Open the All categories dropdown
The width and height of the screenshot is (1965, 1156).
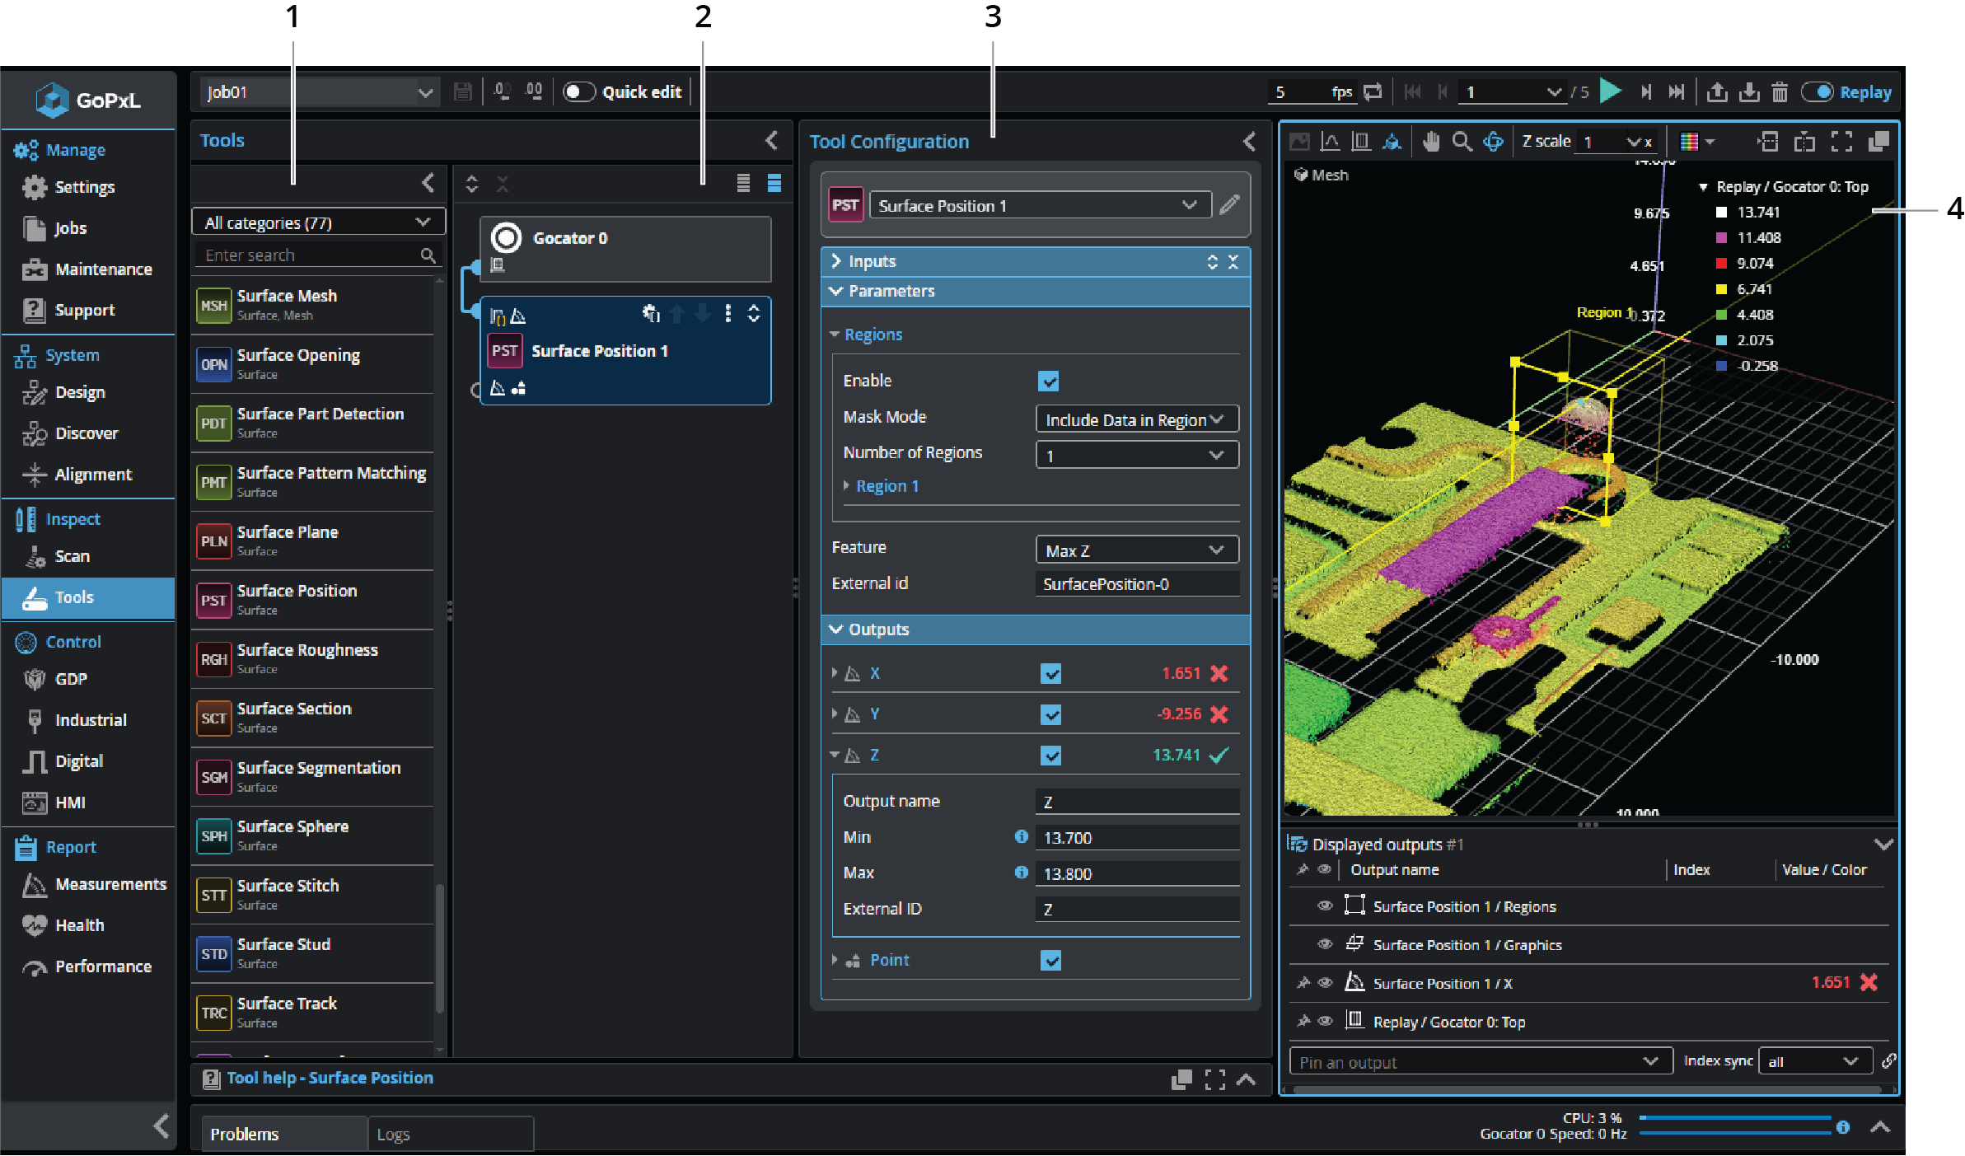tap(318, 222)
